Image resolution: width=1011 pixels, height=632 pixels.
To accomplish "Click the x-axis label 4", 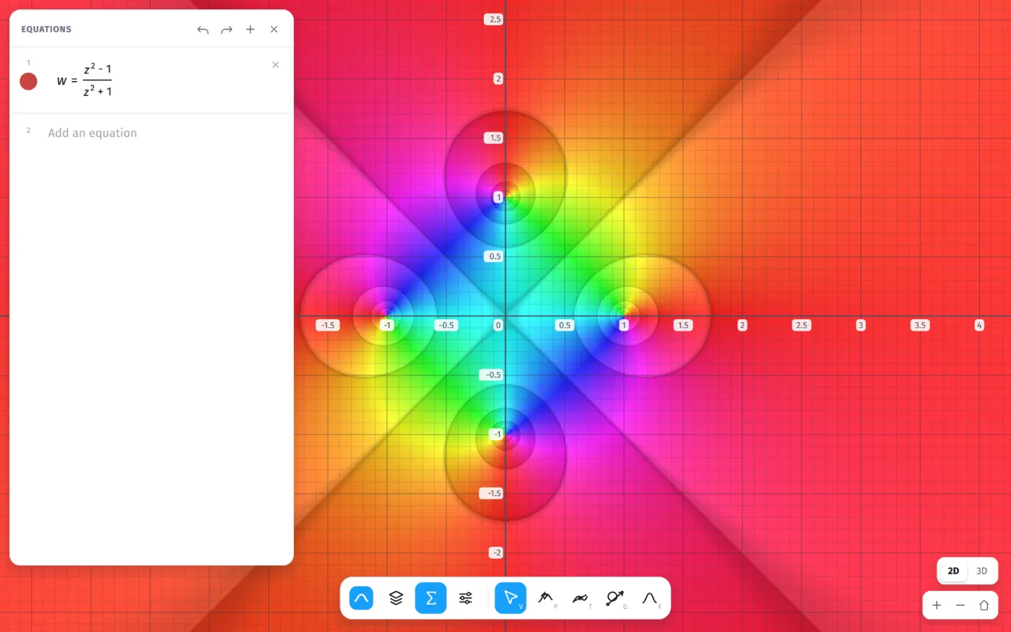I will pos(979,325).
